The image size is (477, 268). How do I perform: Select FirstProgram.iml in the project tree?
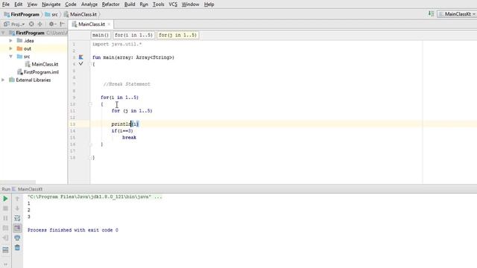coord(41,72)
